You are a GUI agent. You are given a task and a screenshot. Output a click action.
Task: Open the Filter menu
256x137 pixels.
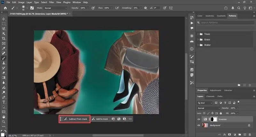click(52, 2)
